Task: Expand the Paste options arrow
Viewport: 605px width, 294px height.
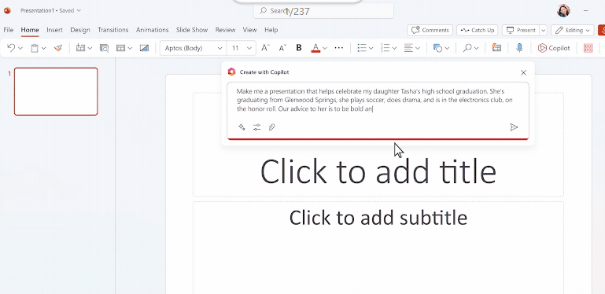Action: pyautogui.click(x=43, y=48)
